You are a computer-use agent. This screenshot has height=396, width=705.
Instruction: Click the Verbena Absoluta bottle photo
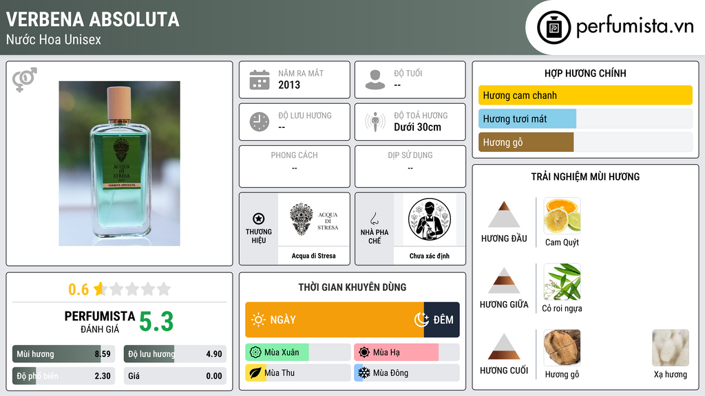click(120, 164)
